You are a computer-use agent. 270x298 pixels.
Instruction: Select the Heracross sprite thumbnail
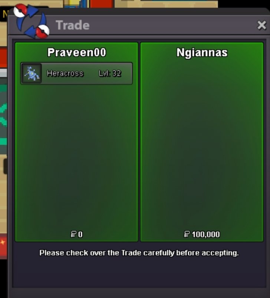(32, 73)
